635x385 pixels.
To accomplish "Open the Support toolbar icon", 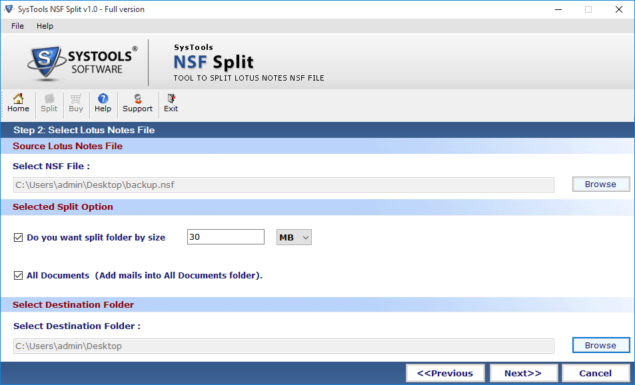I will [138, 104].
